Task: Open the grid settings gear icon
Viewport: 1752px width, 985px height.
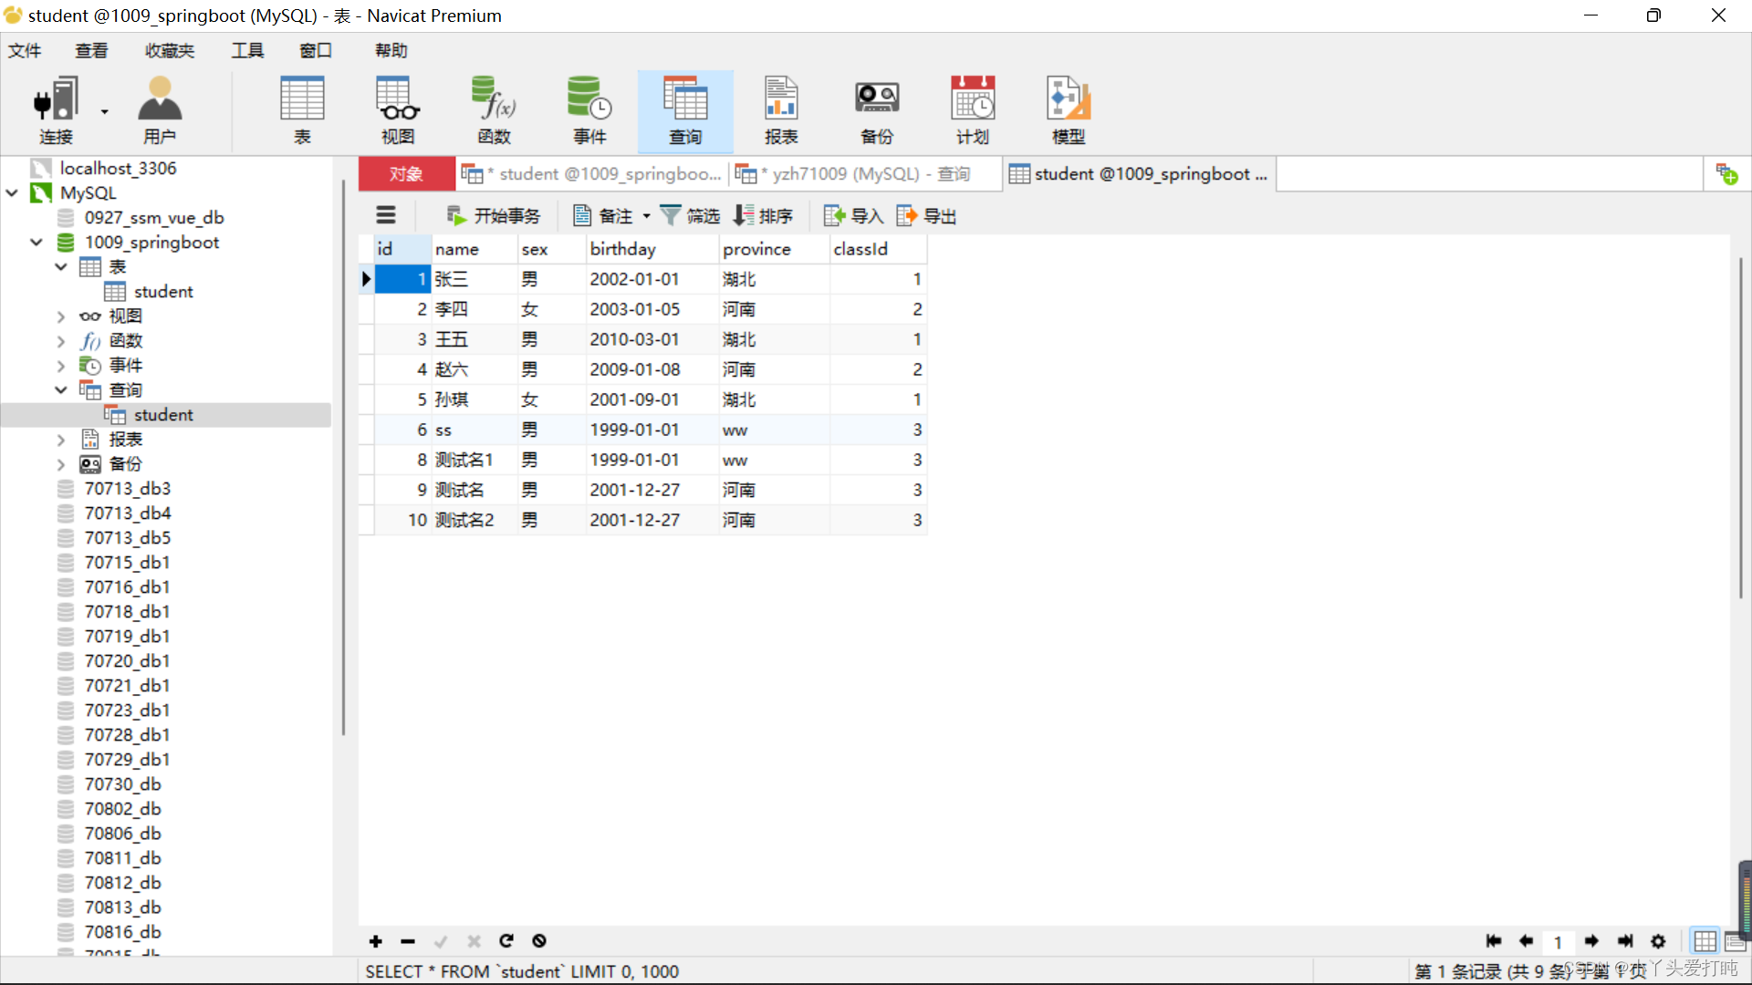Action: pyautogui.click(x=1658, y=941)
